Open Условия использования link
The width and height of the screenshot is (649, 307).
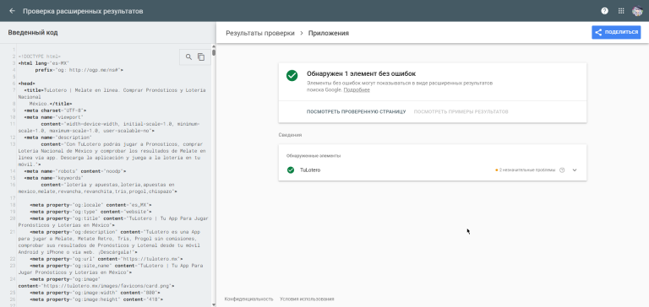(x=307, y=299)
